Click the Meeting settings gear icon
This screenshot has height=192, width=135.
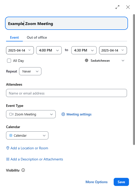63,114
